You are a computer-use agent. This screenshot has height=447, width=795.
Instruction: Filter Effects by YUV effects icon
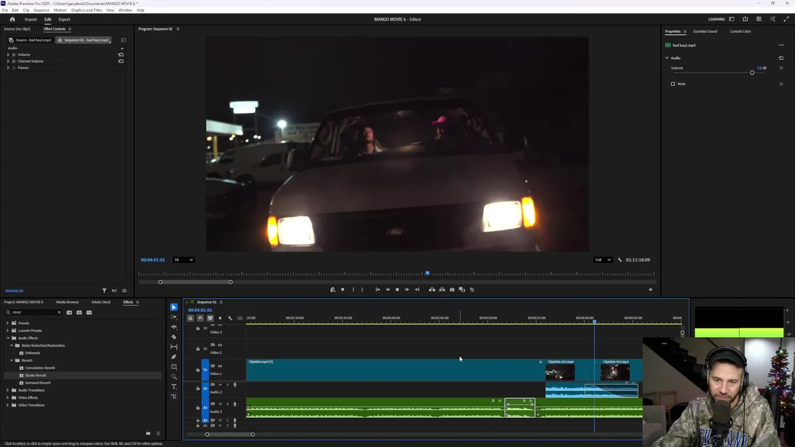pyautogui.click(x=89, y=312)
